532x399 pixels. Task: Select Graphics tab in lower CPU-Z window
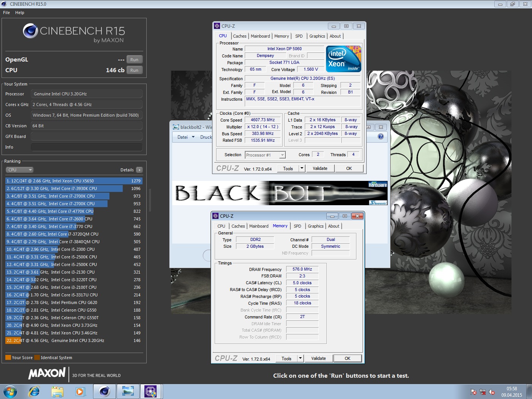coord(315,226)
